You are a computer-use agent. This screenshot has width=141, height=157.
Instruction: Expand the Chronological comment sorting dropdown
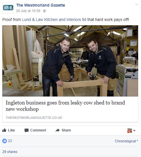[126, 141]
